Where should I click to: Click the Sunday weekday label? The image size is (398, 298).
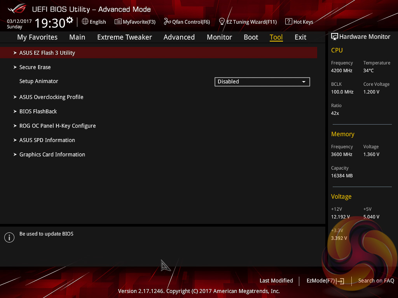pyautogui.click(x=14, y=27)
